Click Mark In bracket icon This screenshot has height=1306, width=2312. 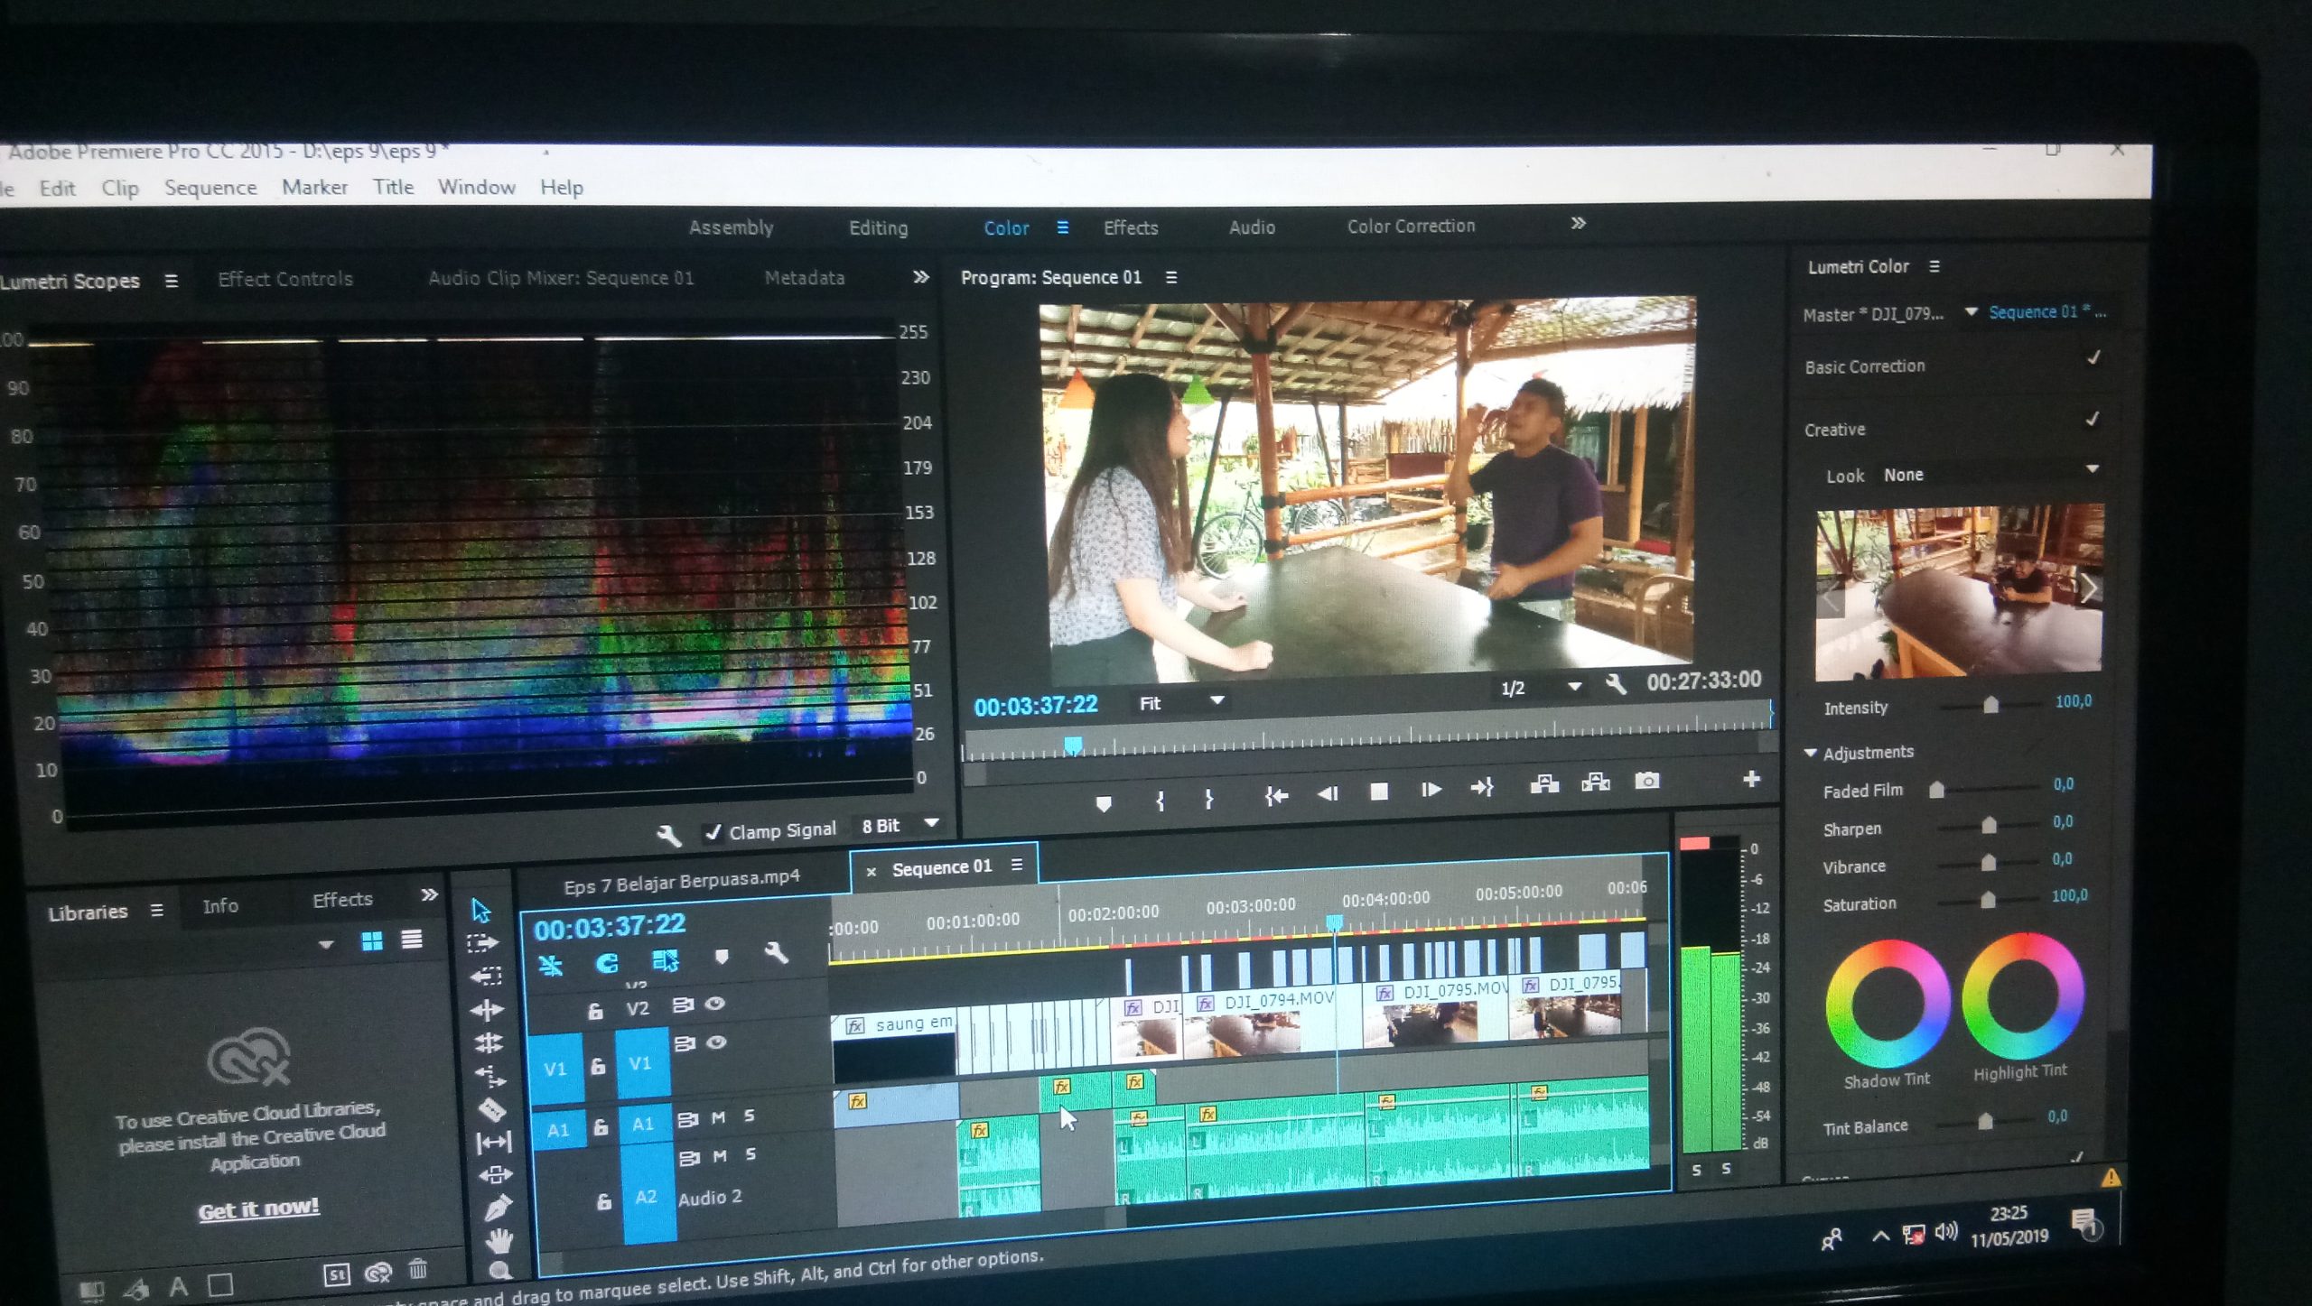1161,801
